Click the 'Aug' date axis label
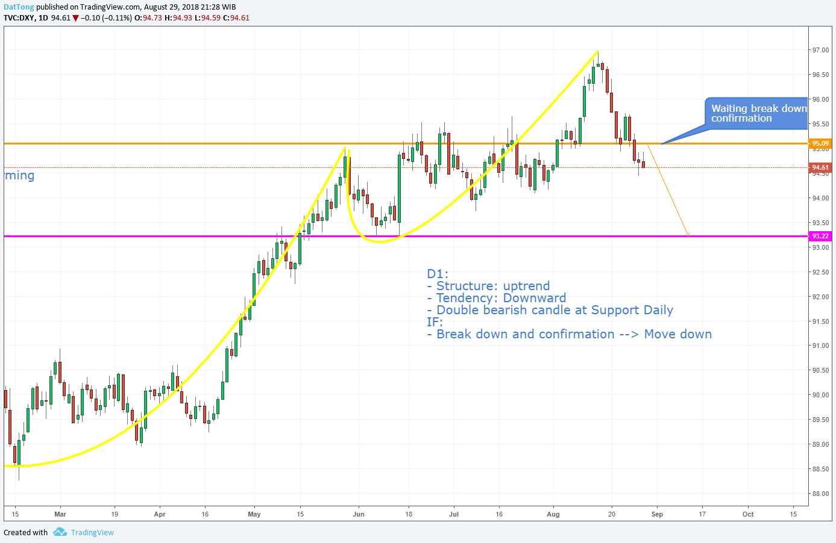 (x=553, y=514)
